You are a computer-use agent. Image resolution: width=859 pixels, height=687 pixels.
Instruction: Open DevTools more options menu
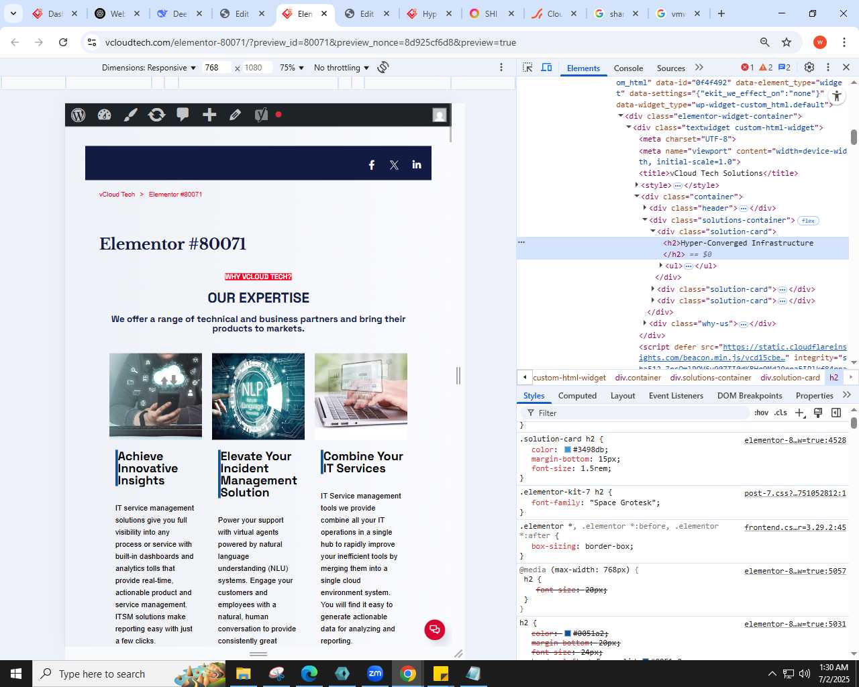(x=828, y=67)
